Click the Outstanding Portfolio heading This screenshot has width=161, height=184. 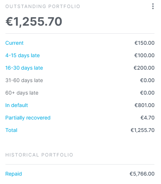point(43,7)
